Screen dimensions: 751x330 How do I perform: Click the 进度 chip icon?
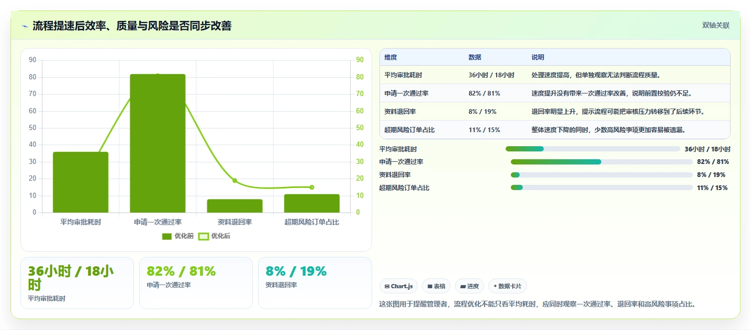point(463,286)
